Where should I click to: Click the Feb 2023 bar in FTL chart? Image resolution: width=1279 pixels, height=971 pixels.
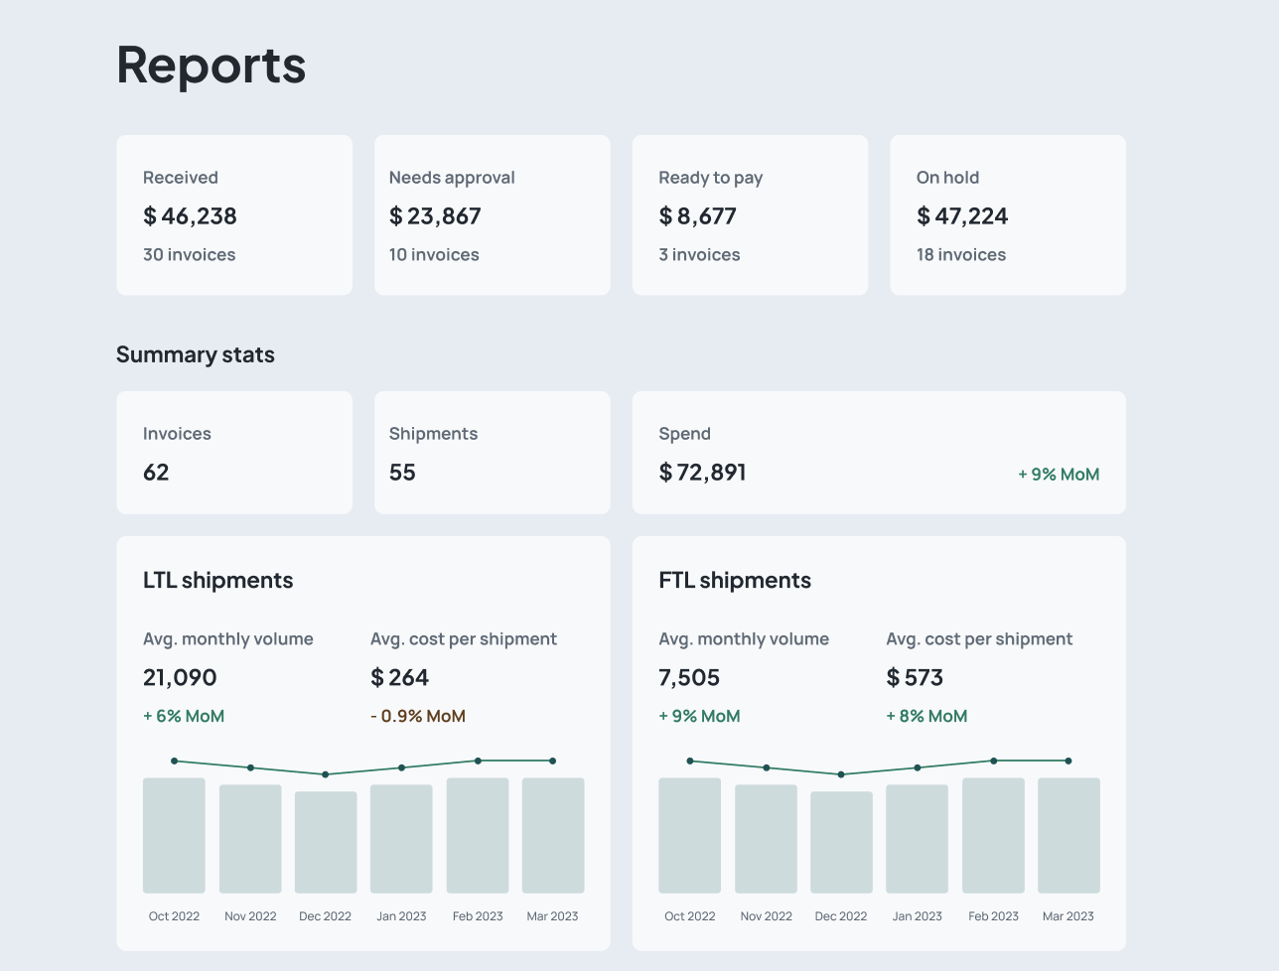[993, 835]
